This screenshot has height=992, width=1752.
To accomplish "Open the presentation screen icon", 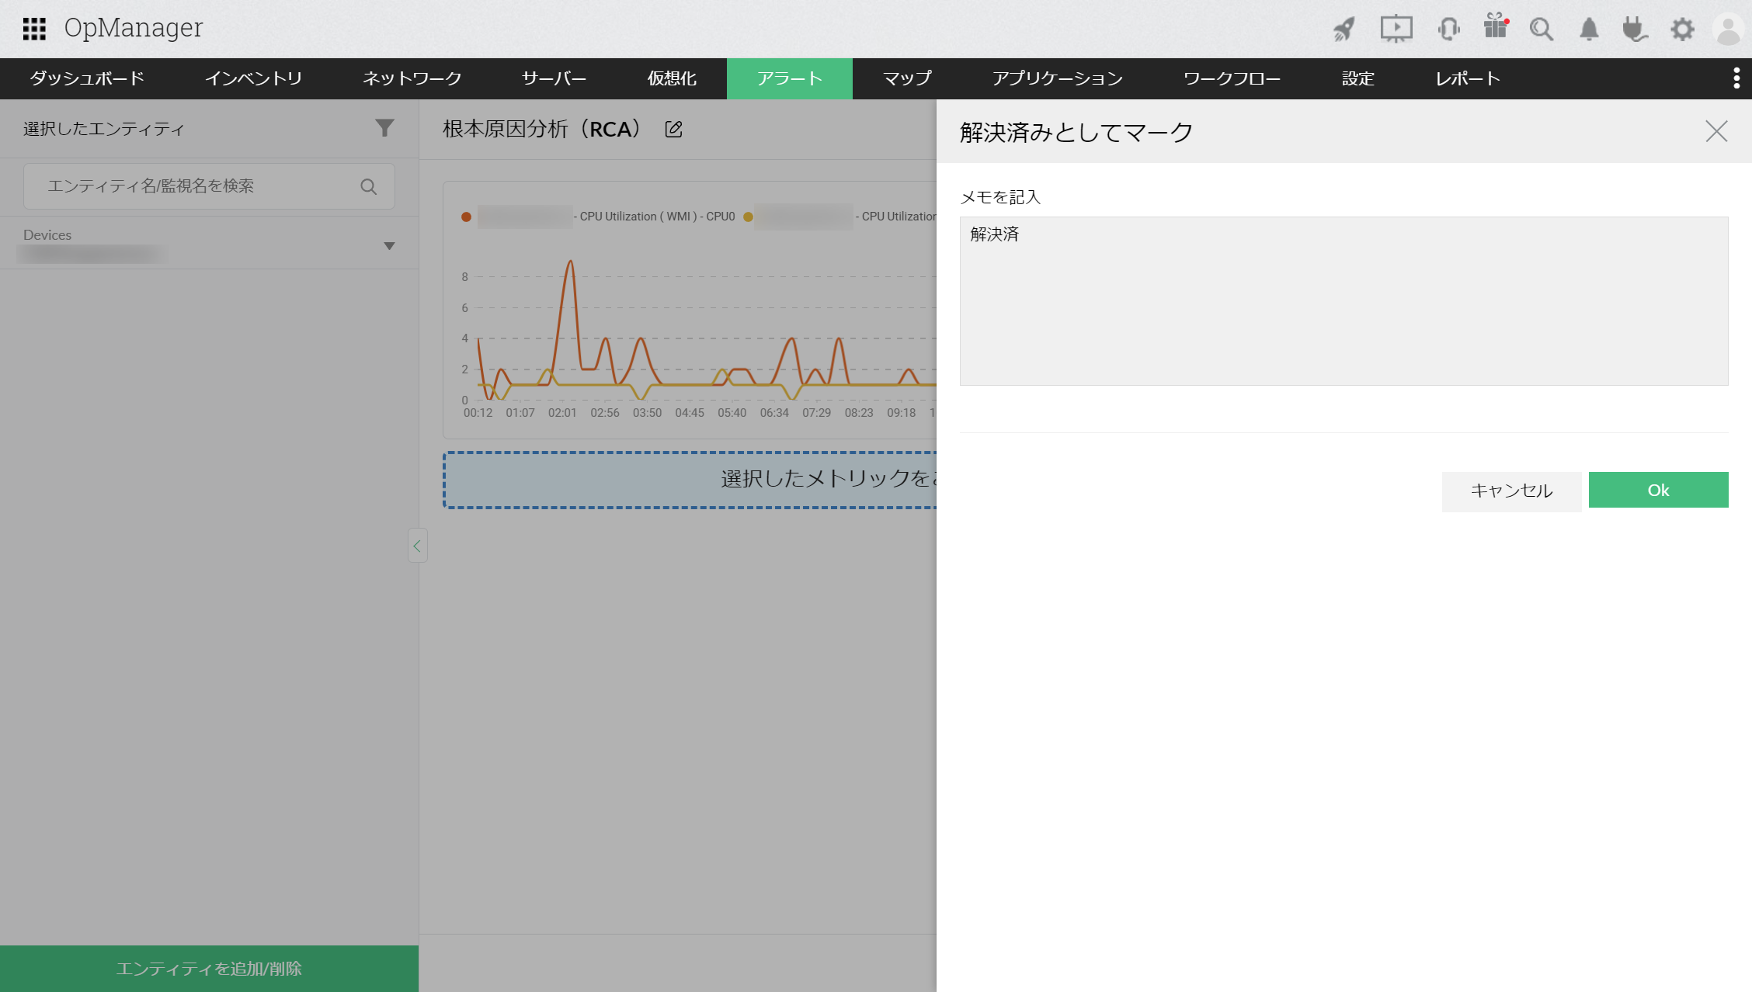I will point(1396,29).
